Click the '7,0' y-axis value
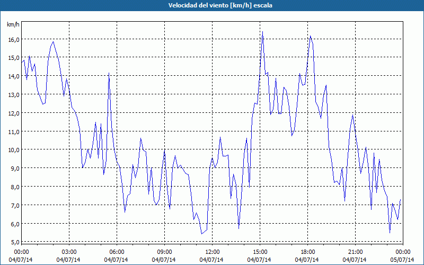This screenshot has width=424, height=265. pyautogui.click(x=15, y=206)
